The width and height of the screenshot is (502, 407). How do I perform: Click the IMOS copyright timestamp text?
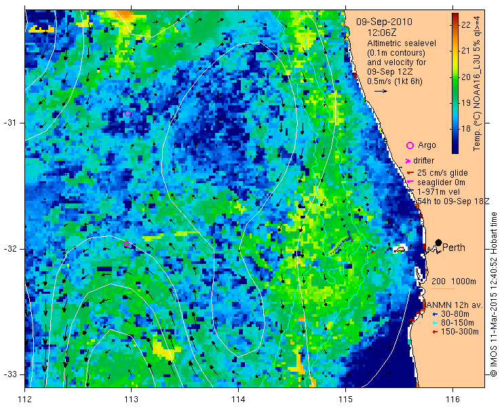(494, 294)
